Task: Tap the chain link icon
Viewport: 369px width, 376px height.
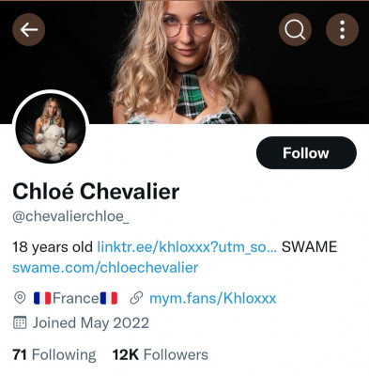Action: click(136, 298)
